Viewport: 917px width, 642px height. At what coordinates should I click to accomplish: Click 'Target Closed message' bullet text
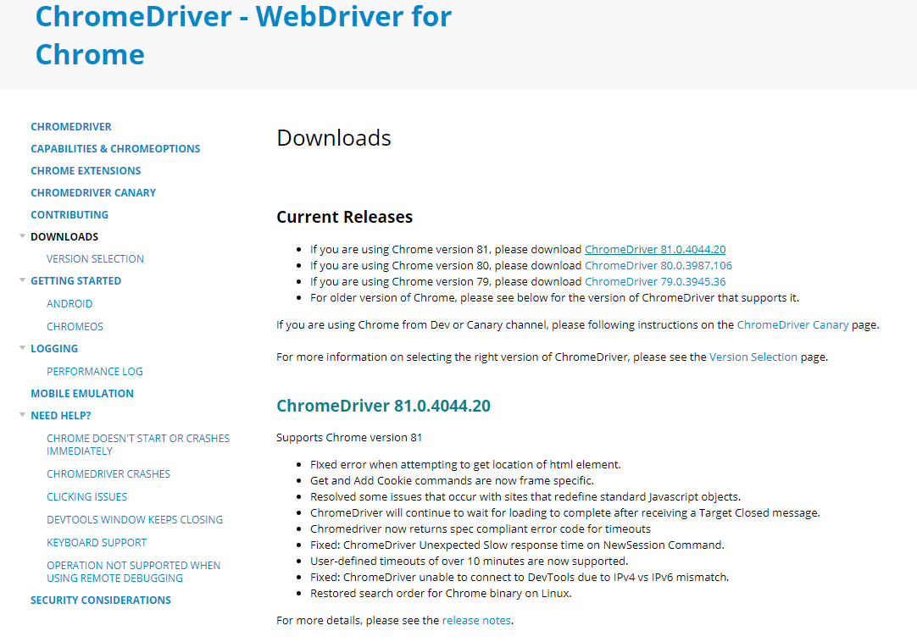pyautogui.click(x=565, y=512)
